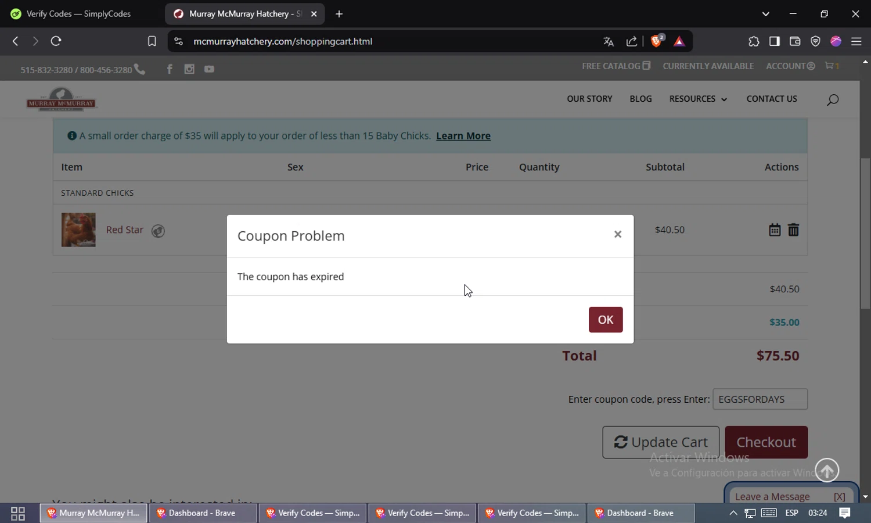Open site settings icon in the address bar

(x=179, y=41)
